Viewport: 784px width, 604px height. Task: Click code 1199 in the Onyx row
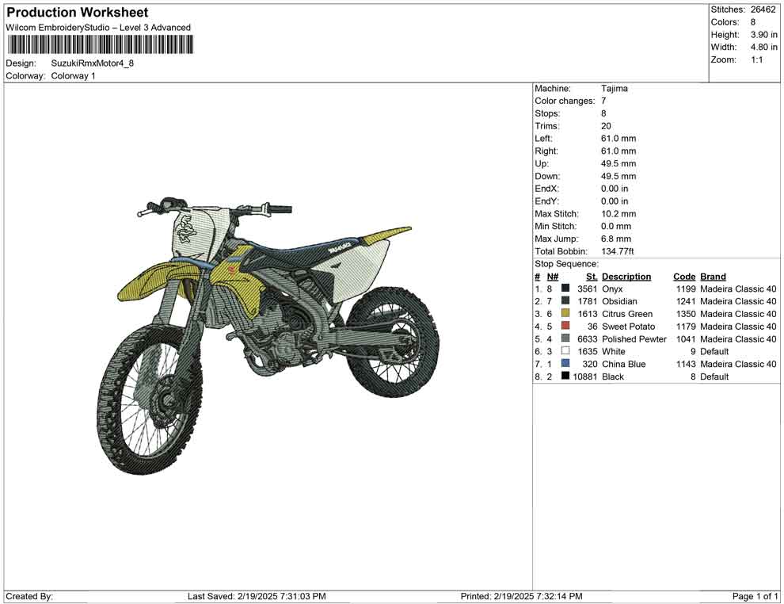point(686,289)
